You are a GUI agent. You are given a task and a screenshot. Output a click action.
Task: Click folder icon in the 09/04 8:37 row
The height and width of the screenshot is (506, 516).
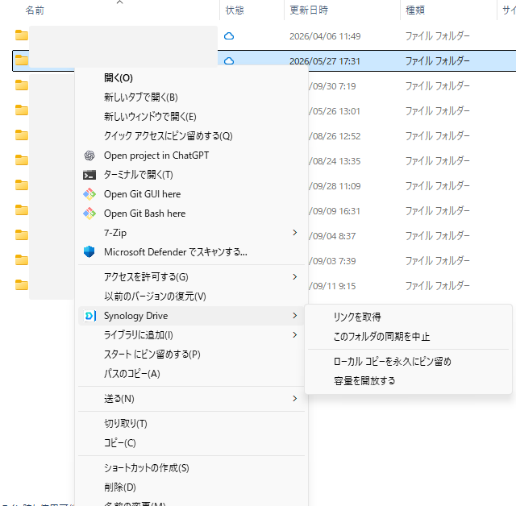point(22,235)
